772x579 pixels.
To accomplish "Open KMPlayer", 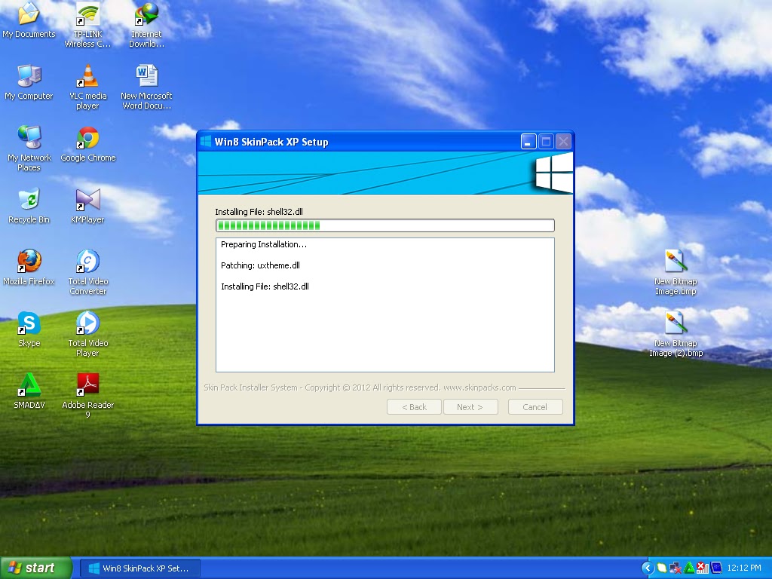I will tap(87, 198).
